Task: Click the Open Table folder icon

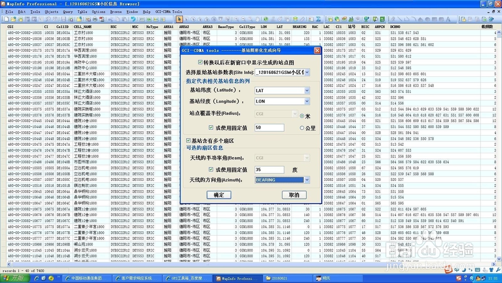Action: tap(14, 19)
